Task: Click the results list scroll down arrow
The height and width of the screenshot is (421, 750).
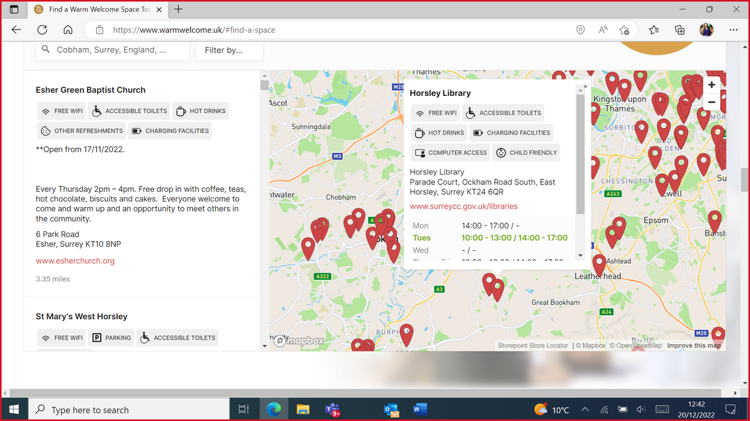Action: (264, 346)
